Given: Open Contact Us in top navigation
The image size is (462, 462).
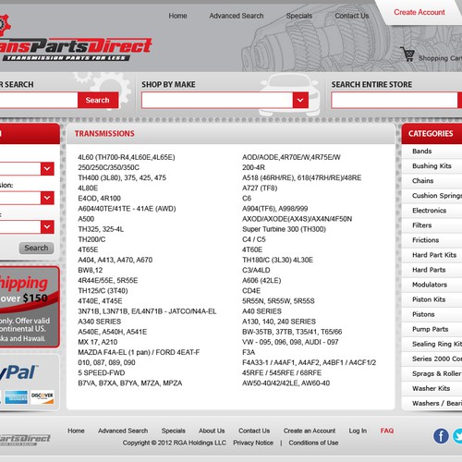Looking at the screenshot, I should 352,16.
